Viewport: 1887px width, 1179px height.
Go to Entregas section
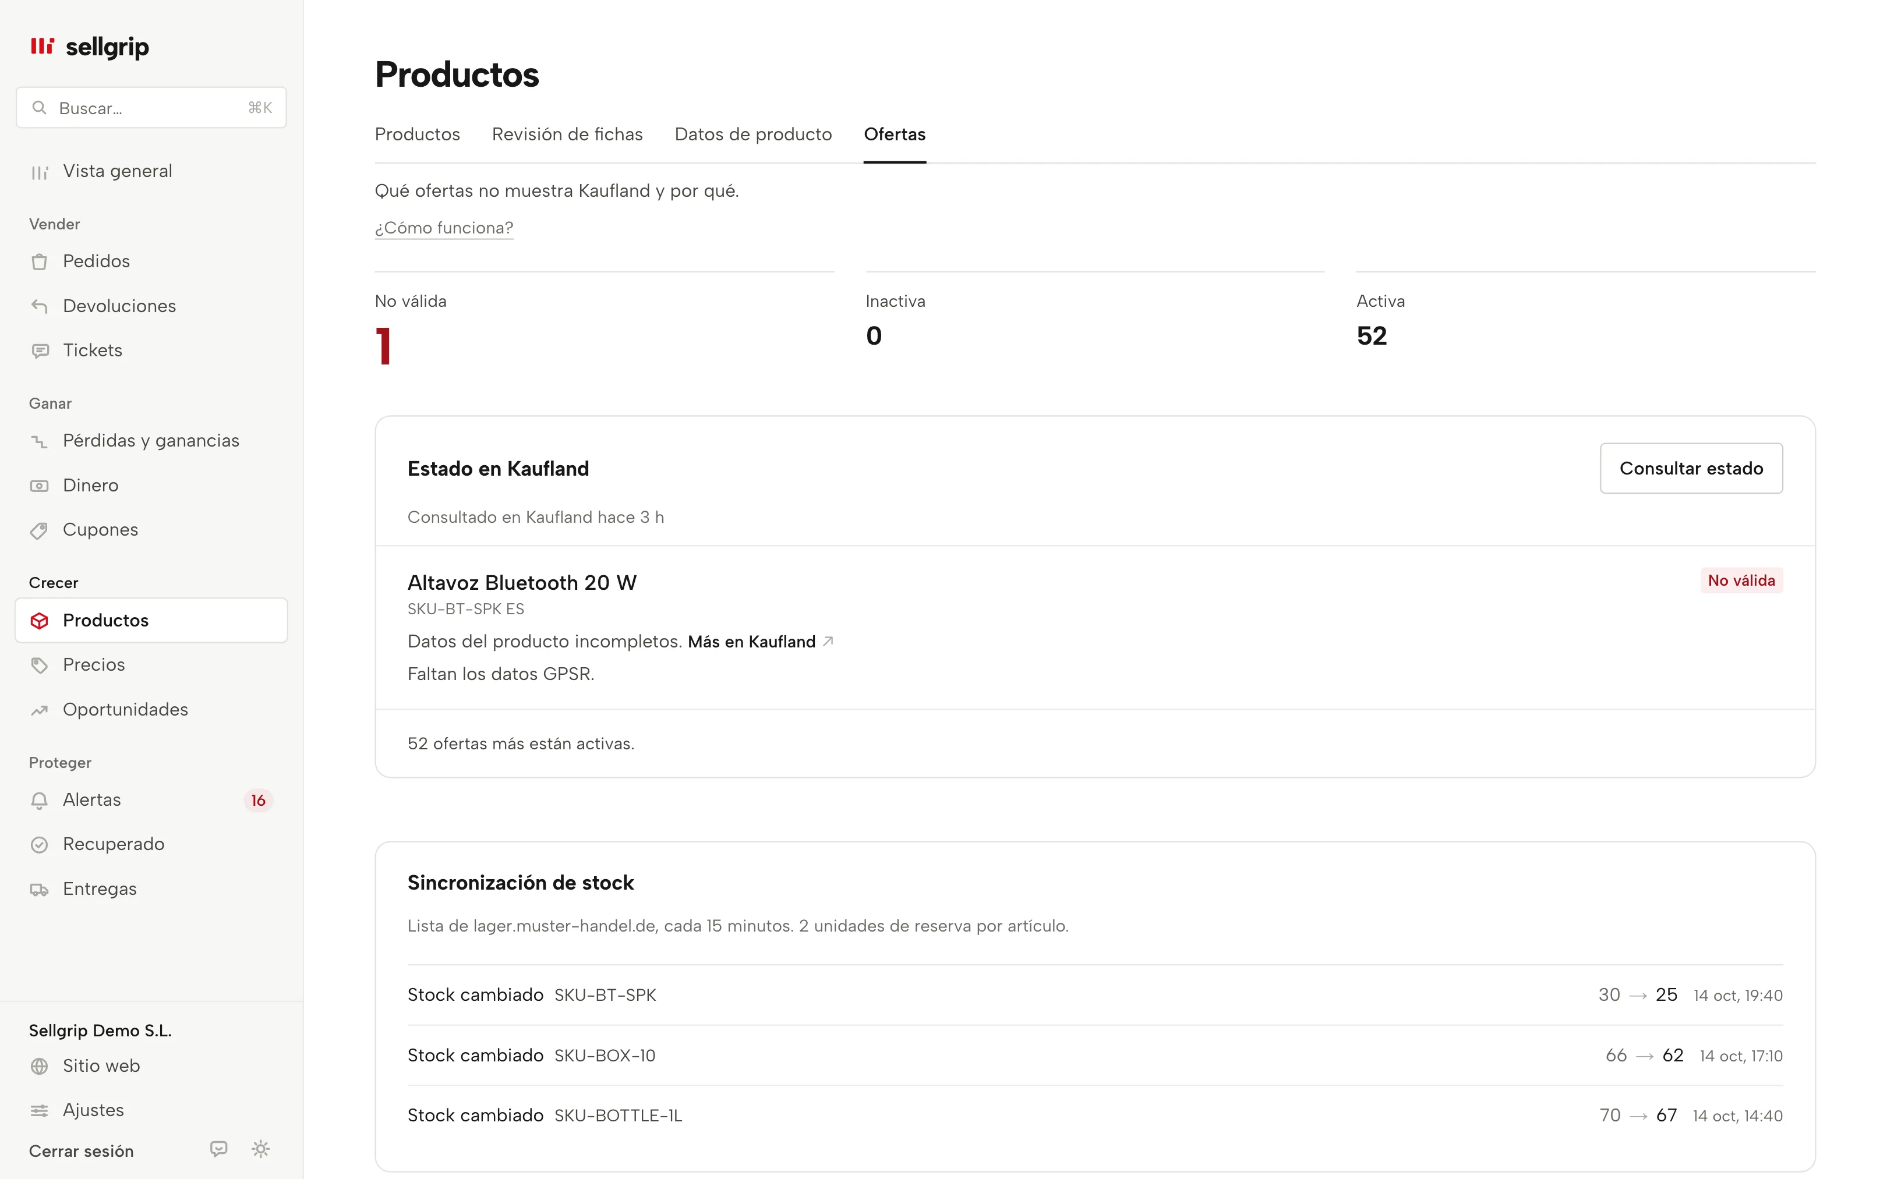[151, 890]
